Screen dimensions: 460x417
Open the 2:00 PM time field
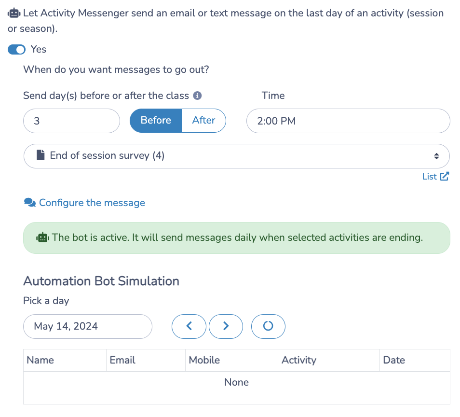point(348,121)
